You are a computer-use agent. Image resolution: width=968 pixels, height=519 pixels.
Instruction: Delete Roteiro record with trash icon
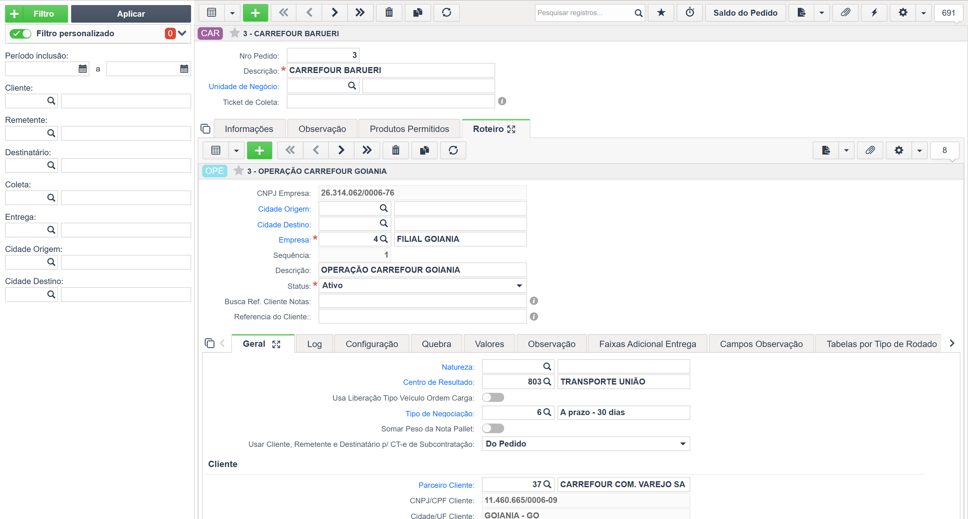click(396, 151)
